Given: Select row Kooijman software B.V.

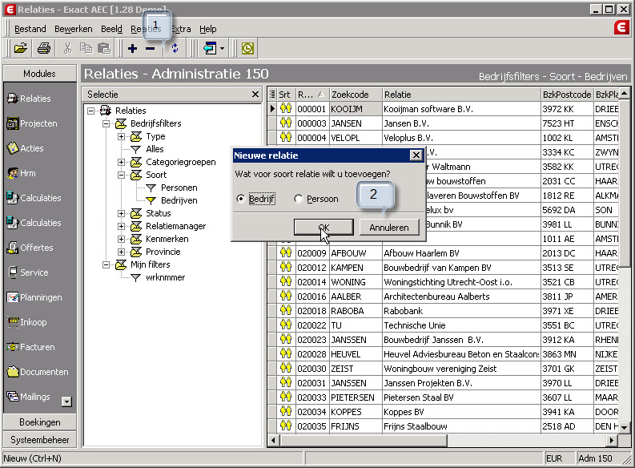Looking at the screenshot, I should [x=443, y=109].
